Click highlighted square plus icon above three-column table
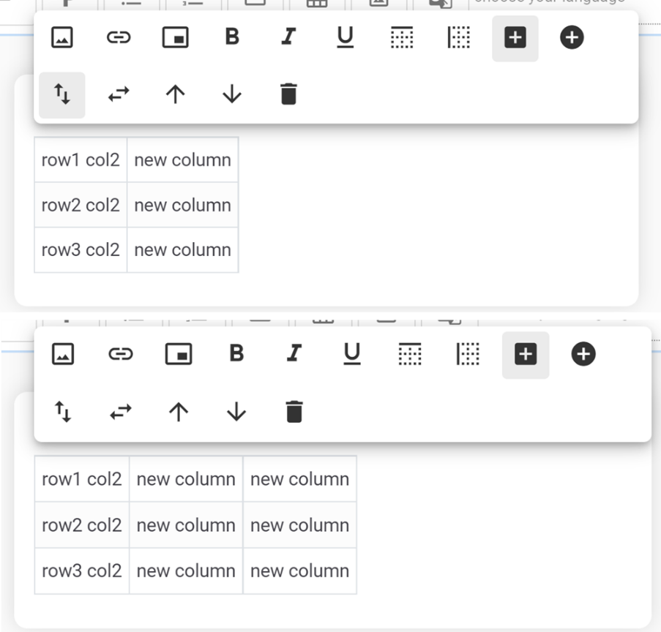Screen dimensions: 661x632 pos(526,355)
